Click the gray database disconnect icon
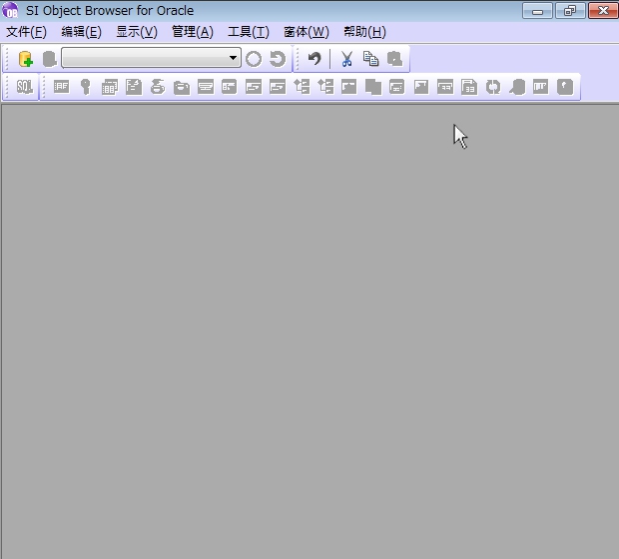 (x=49, y=59)
